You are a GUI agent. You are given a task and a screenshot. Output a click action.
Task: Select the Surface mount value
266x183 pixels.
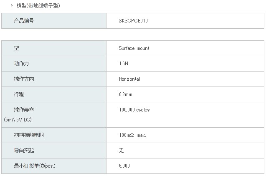tap(134, 48)
